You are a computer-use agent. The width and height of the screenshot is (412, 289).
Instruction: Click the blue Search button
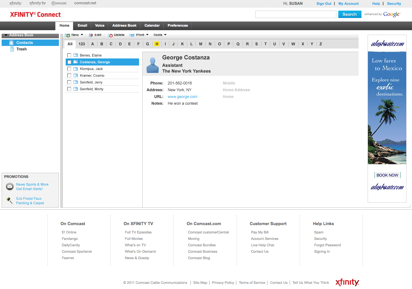(350, 14)
